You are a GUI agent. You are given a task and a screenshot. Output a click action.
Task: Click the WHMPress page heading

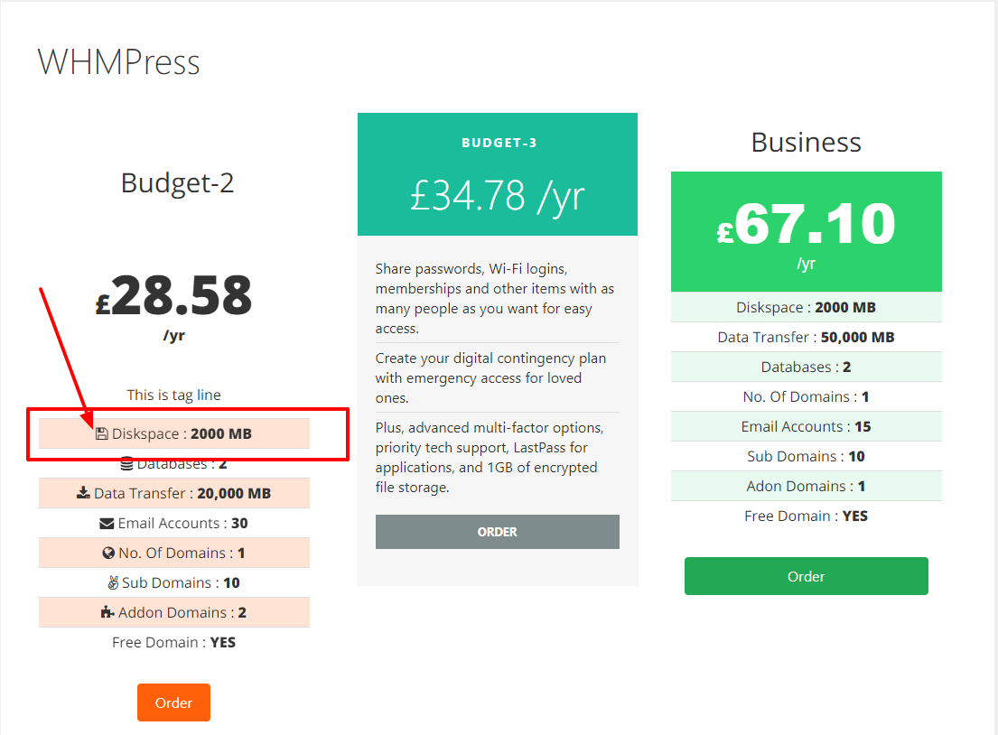point(119,62)
